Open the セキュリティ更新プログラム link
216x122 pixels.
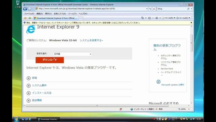[170, 57]
